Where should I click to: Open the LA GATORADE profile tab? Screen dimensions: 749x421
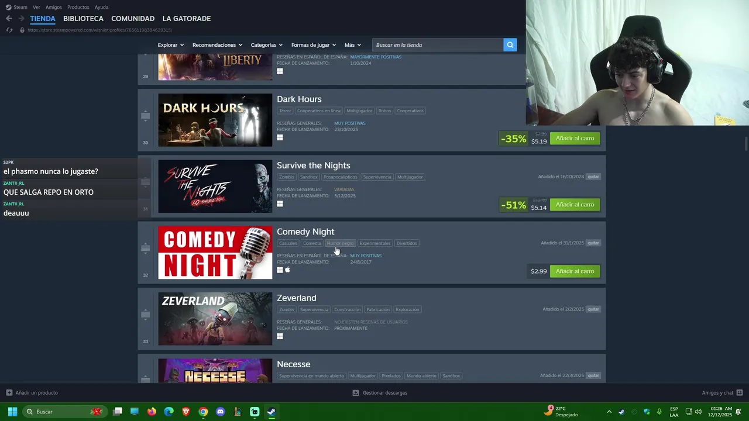coord(187,19)
